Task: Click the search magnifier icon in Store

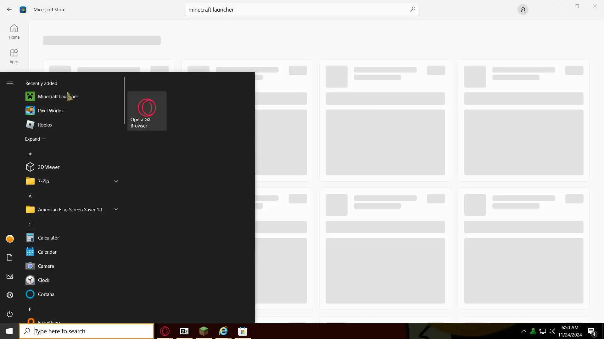Action: (413, 9)
